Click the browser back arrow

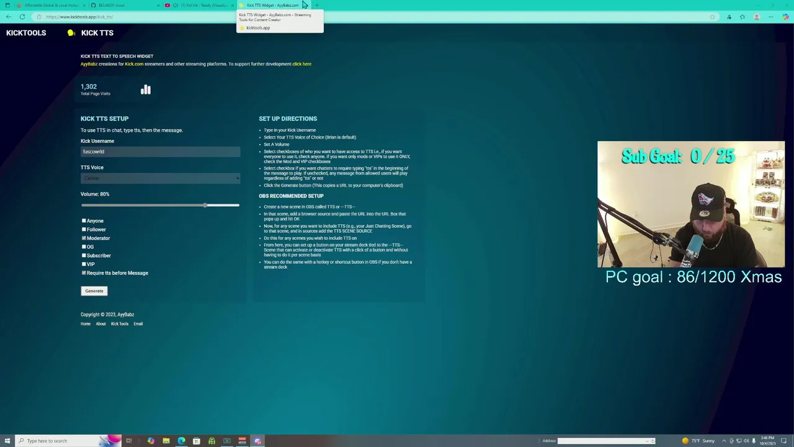click(x=9, y=17)
